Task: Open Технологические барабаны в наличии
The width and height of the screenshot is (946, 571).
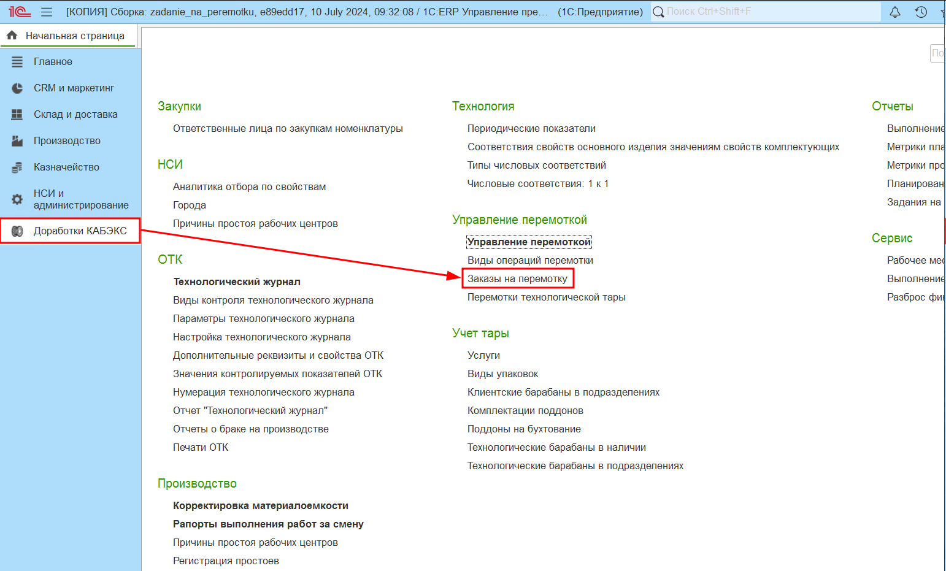Action: click(556, 448)
